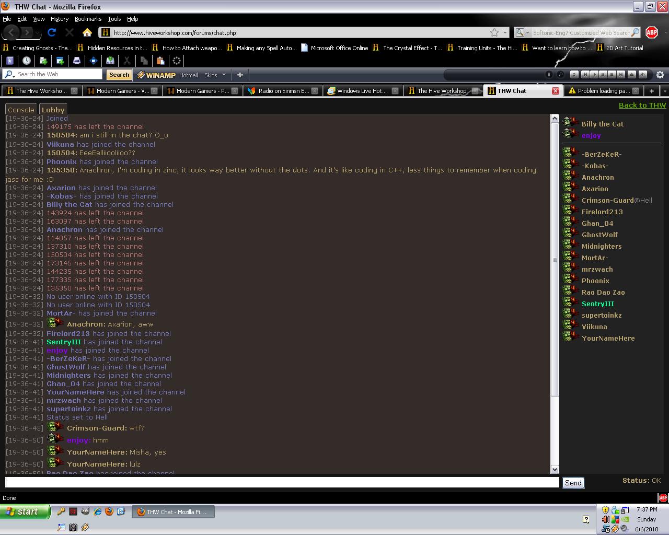
Task: Pause playback on the Winamp toolbar
Action: coord(603,74)
